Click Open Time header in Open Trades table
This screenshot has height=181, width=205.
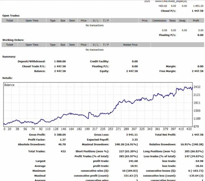tap(31, 21)
